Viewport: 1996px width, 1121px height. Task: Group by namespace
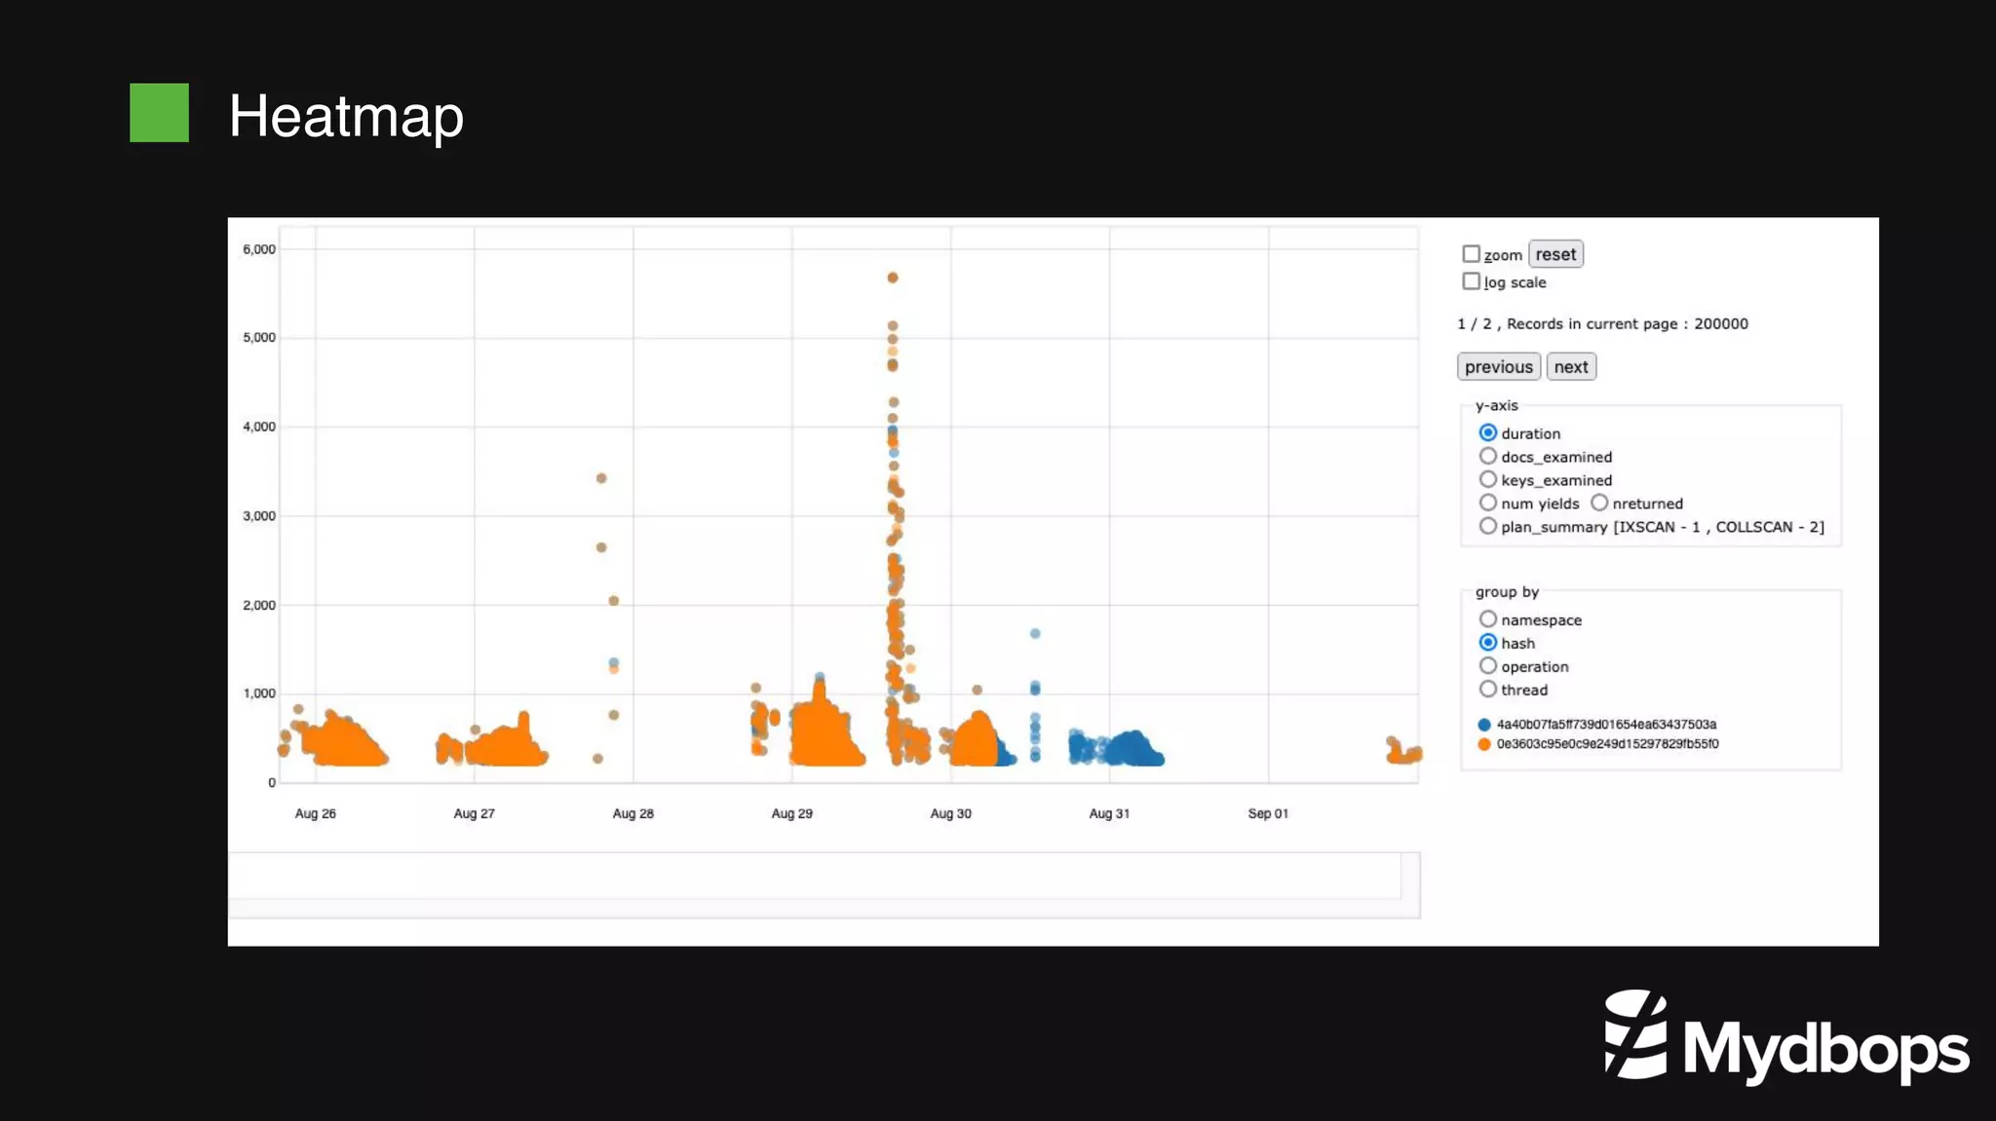click(x=1487, y=619)
